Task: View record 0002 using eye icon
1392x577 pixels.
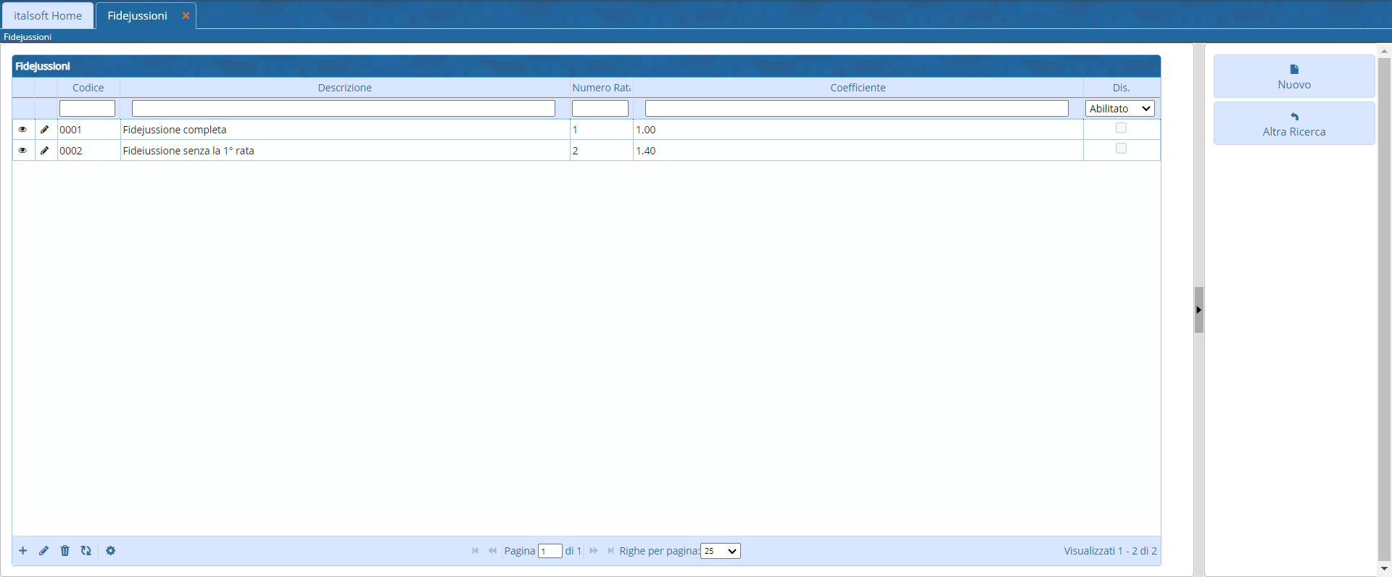Action: point(22,151)
